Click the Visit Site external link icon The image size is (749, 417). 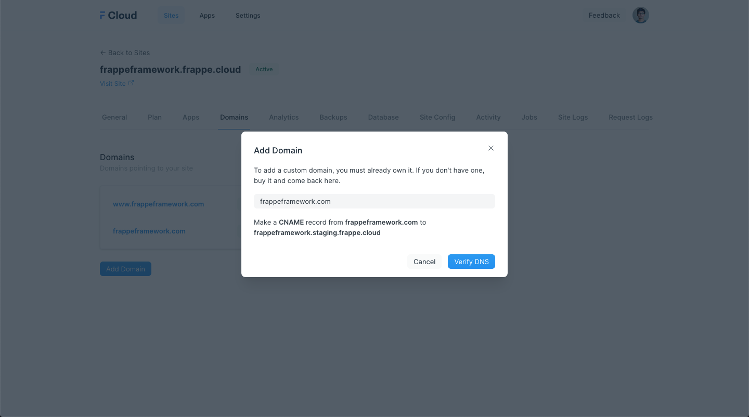(131, 83)
